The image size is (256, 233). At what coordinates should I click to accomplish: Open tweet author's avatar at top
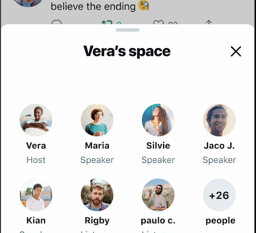point(29,2)
